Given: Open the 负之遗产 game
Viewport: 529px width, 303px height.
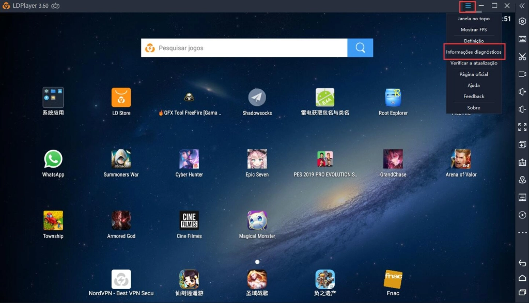Looking at the screenshot, I should click(x=325, y=283).
